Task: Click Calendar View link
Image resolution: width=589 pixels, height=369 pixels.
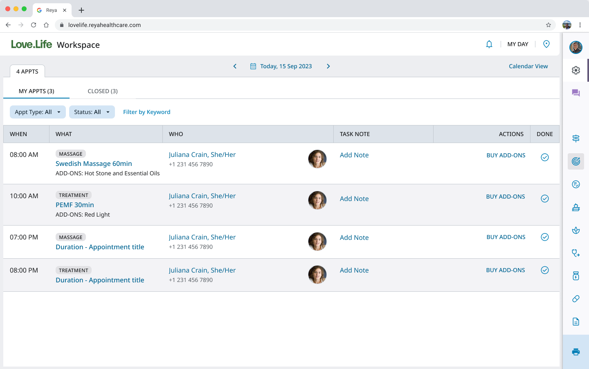Action: pos(528,66)
